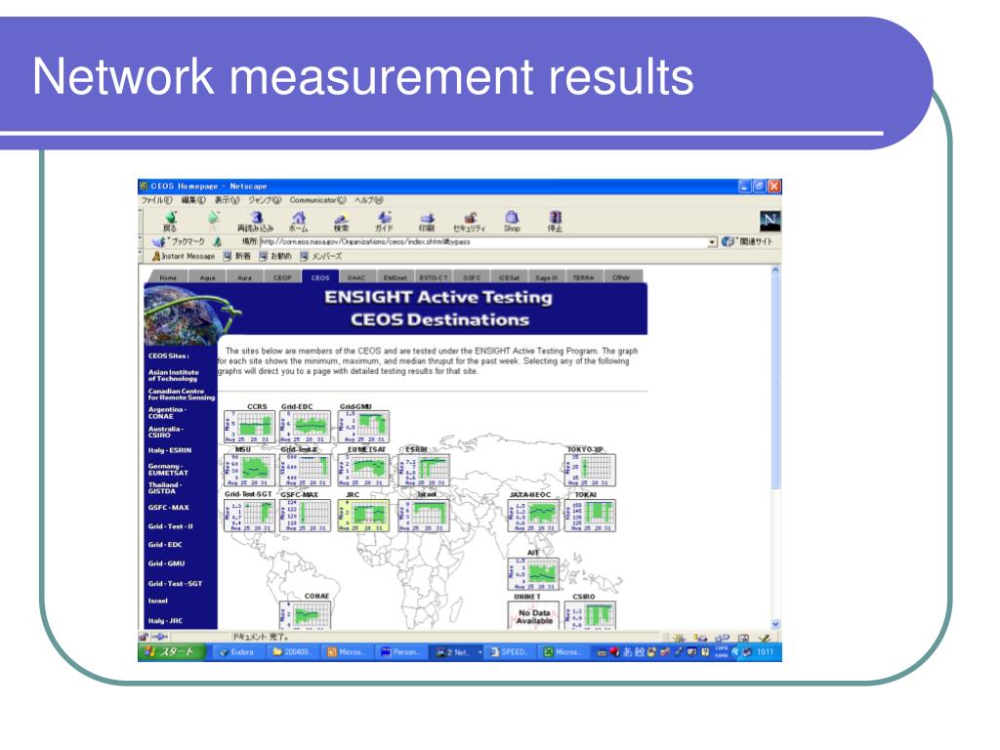The width and height of the screenshot is (1000, 750).
Task: Open the ファイル (File) menu
Action: 157,200
